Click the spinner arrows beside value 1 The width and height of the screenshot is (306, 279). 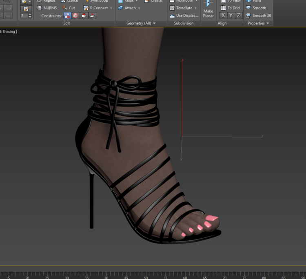pos(30,15)
